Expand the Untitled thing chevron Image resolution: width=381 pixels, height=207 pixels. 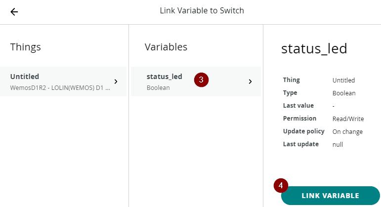tap(116, 82)
